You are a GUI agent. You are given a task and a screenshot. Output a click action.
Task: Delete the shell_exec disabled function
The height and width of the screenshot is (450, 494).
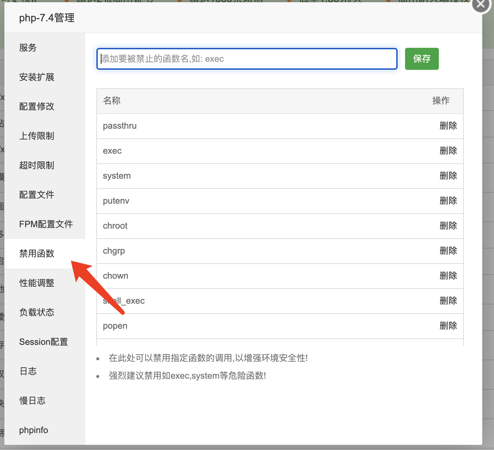click(448, 301)
